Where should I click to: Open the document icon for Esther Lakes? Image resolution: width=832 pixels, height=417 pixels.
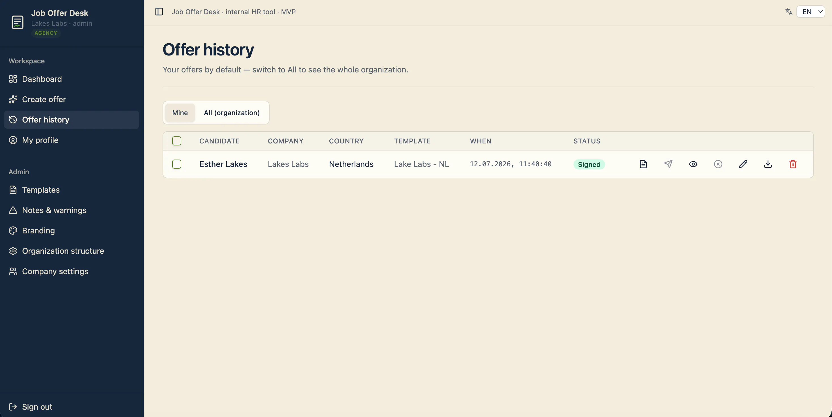(x=643, y=164)
